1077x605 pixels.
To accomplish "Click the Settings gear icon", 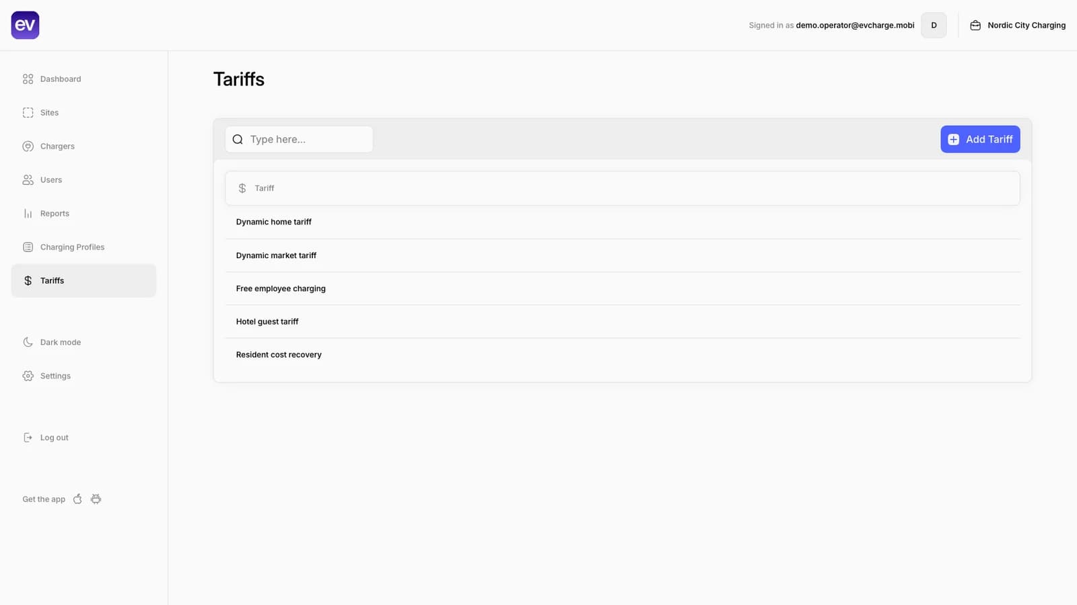I will 28,376.
